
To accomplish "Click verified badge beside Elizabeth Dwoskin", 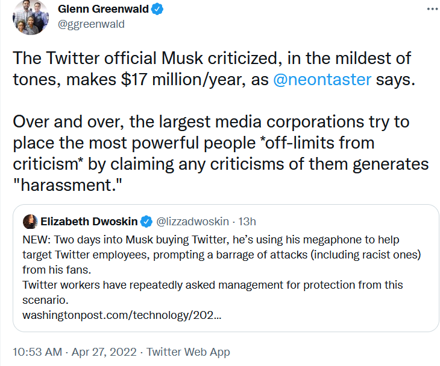I will coord(146,222).
